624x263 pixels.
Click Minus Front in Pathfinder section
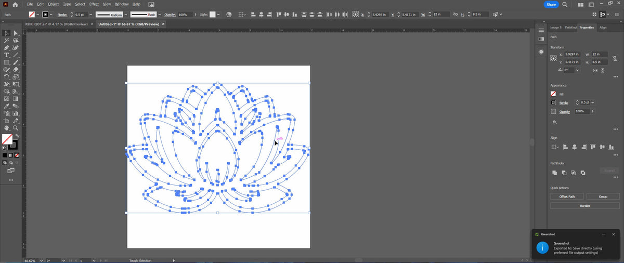564,173
